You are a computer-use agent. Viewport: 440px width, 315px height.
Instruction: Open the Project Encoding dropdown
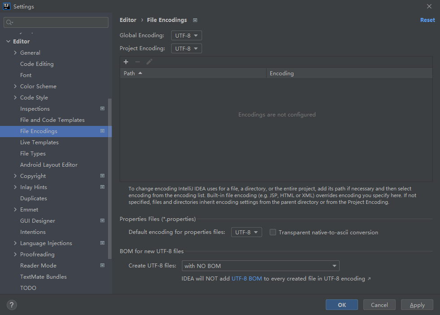pos(186,48)
